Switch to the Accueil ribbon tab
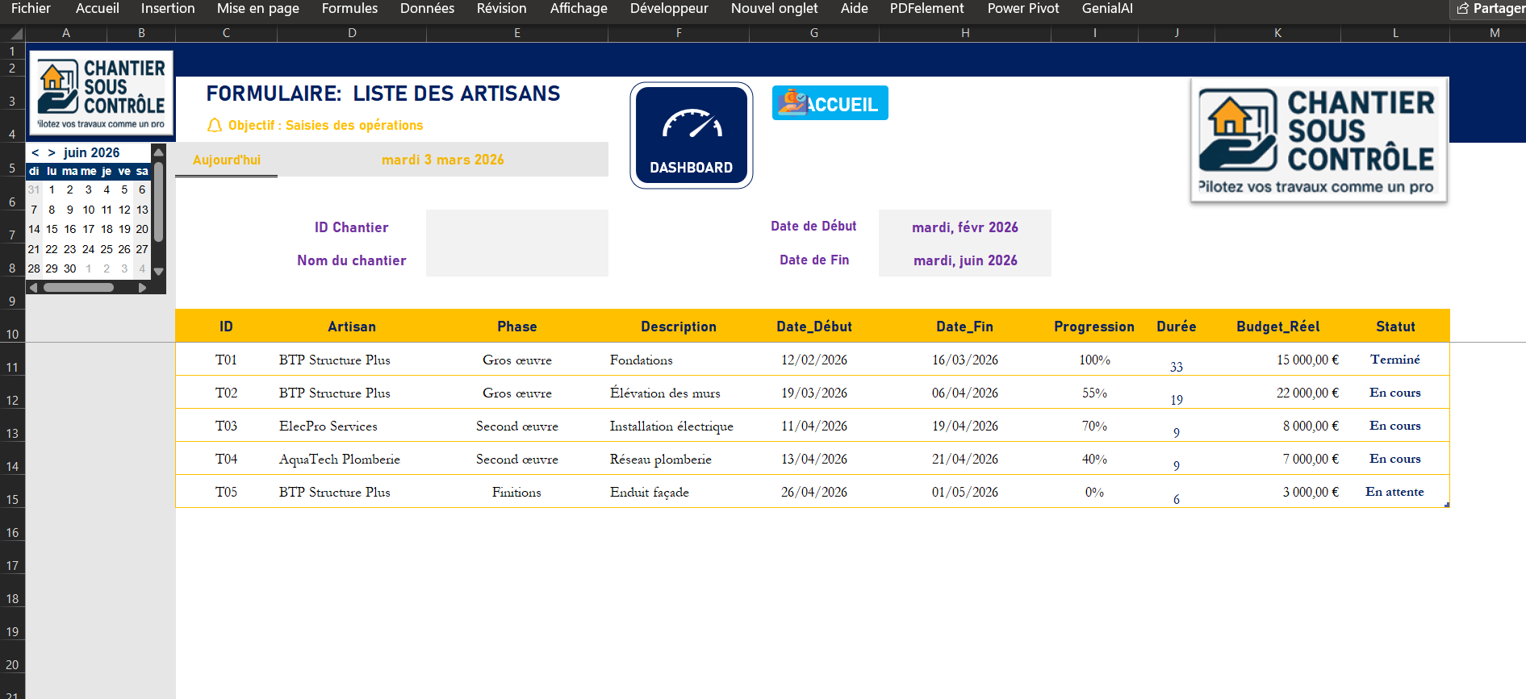 pyautogui.click(x=98, y=8)
